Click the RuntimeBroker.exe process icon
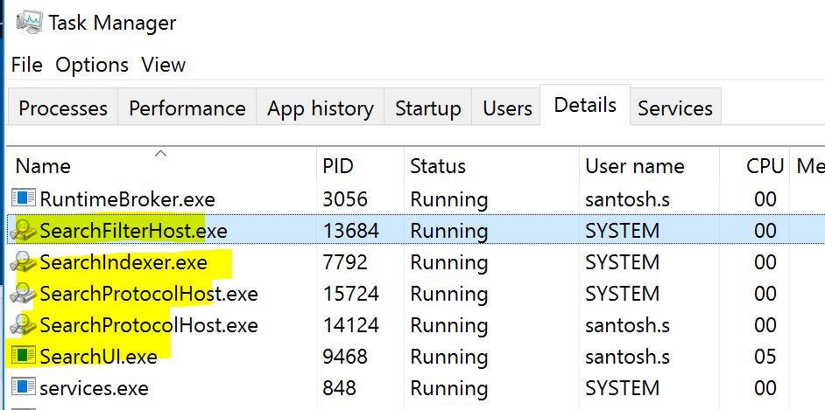Image resolution: width=825 pixels, height=410 pixels. pos(23,199)
